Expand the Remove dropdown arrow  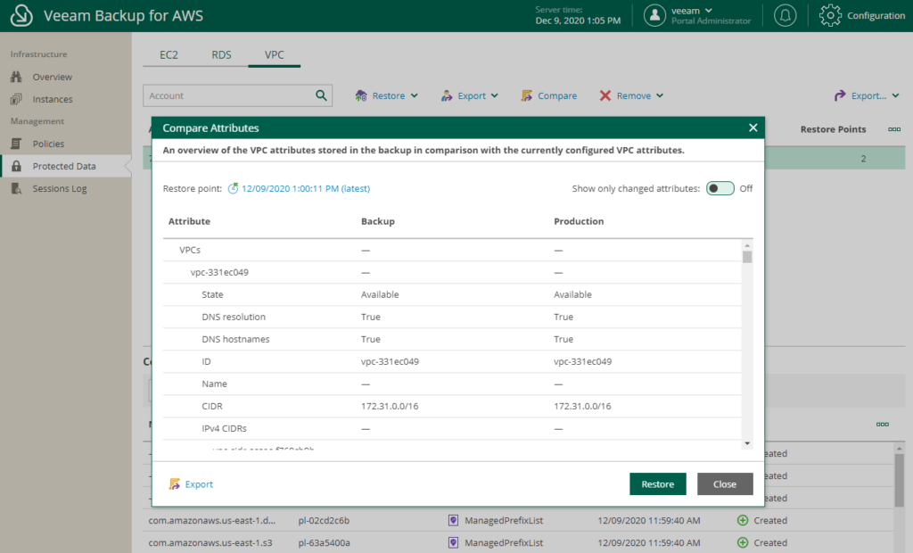tap(660, 95)
